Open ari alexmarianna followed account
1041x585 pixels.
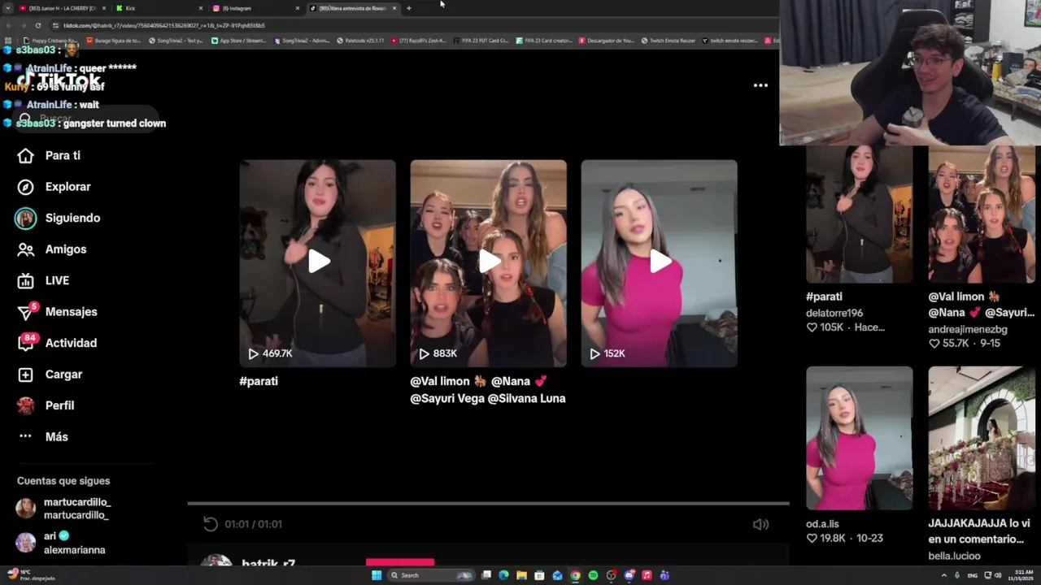point(61,543)
